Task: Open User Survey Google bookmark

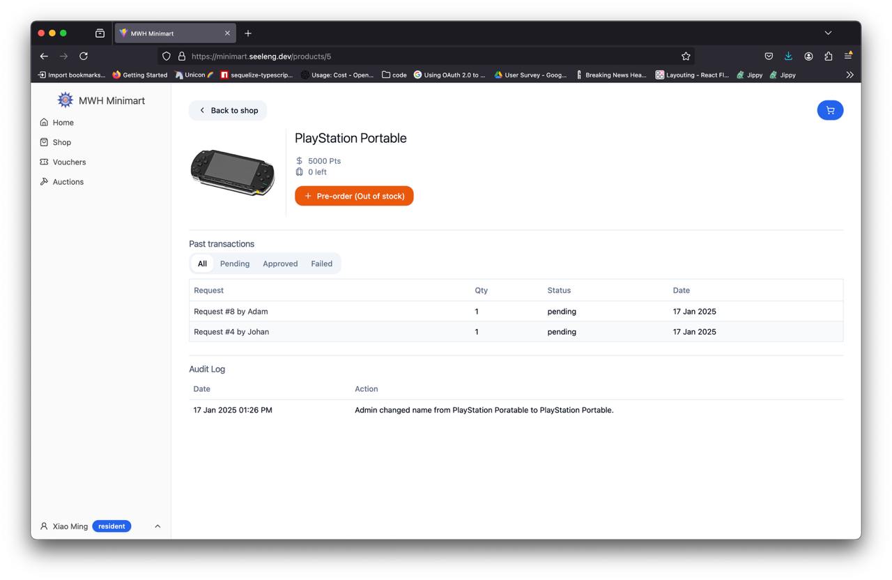Action: 530,75
